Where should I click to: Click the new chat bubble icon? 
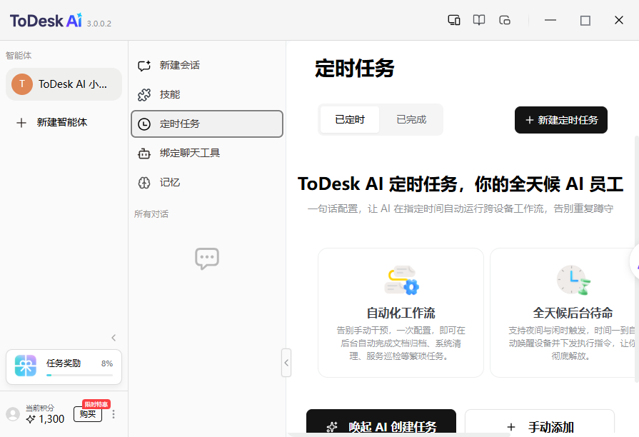point(144,65)
